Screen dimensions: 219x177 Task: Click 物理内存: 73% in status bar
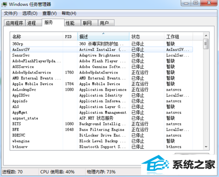coord(101,172)
